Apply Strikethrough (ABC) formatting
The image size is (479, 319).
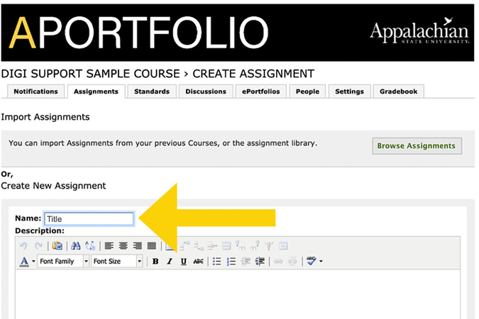pos(198,262)
